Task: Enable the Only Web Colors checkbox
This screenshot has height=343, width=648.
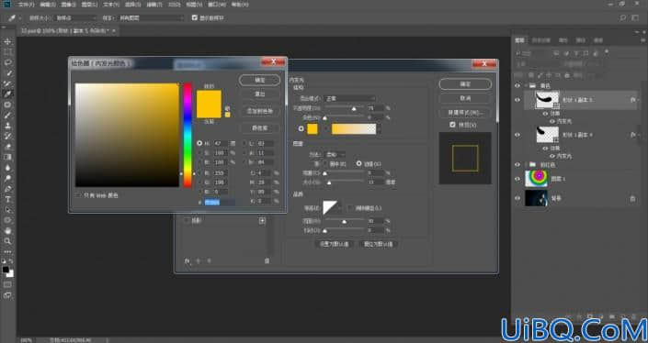Action: (78, 195)
